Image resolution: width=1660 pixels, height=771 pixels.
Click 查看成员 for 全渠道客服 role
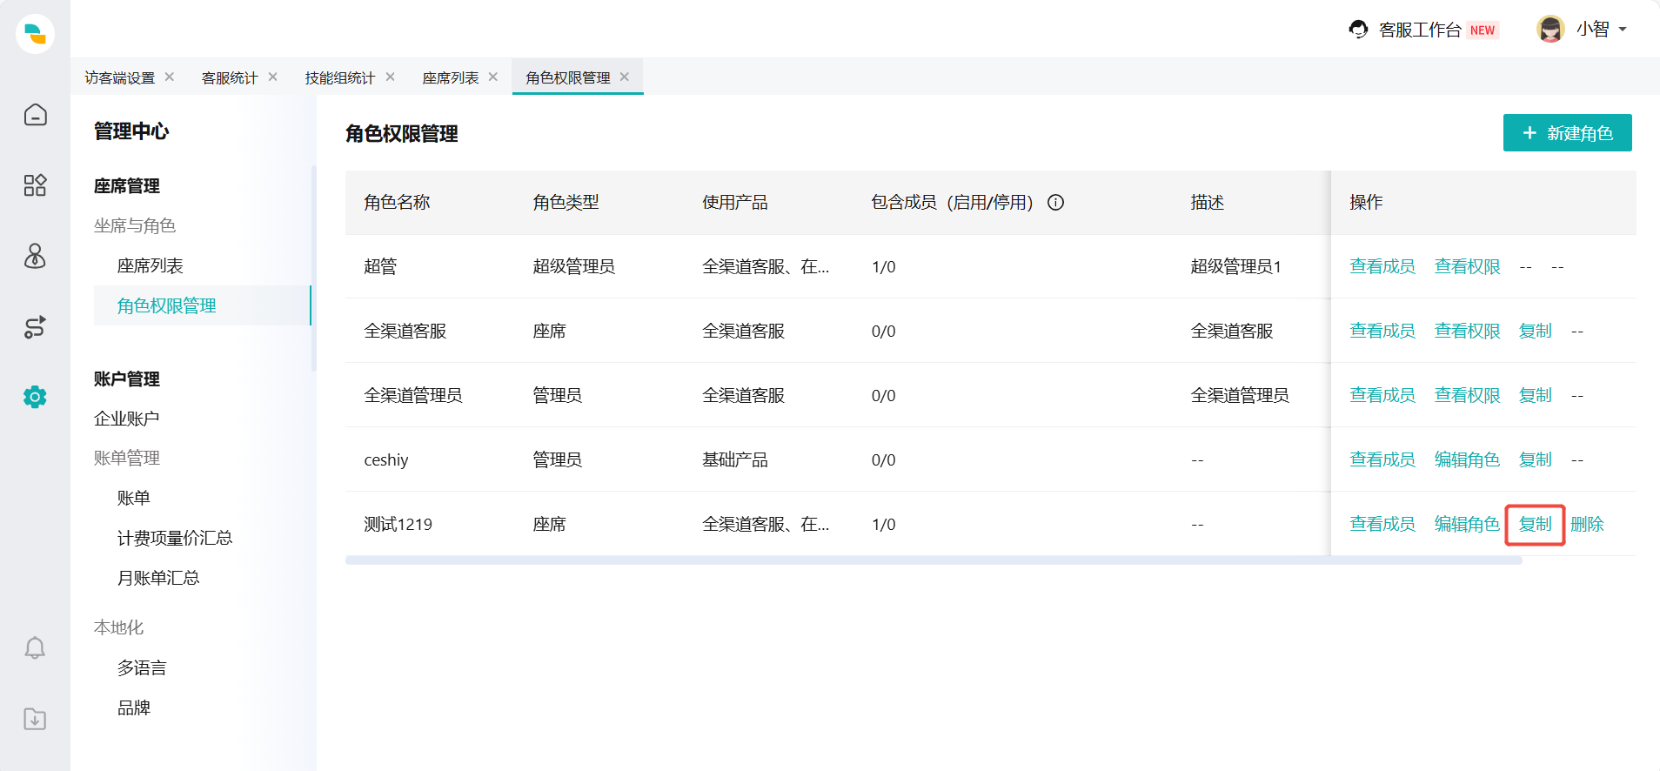coord(1382,331)
